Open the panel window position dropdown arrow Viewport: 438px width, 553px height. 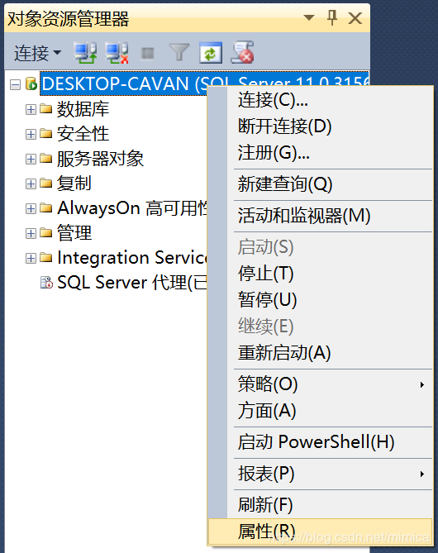309,17
